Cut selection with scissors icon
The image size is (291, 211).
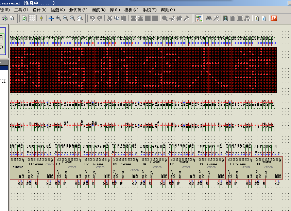[110, 18]
